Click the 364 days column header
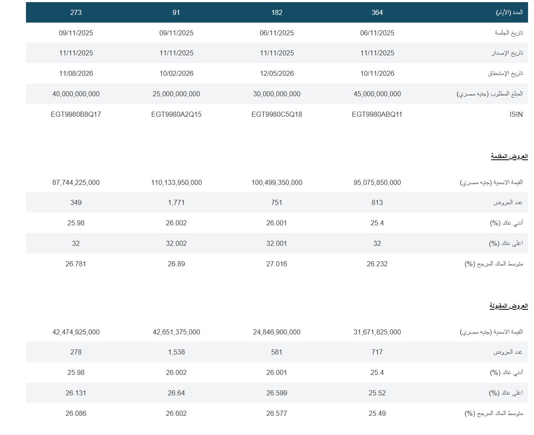 point(377,12)
